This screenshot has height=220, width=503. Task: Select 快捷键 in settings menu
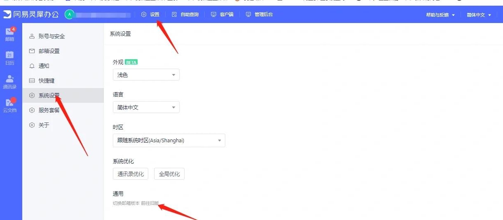pyautogui.click(x=63, y=81)
